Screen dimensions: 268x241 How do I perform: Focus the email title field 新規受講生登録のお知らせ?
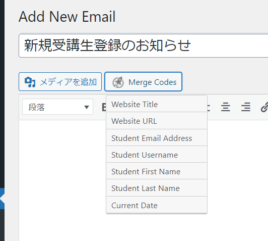(x=144, y=45)
